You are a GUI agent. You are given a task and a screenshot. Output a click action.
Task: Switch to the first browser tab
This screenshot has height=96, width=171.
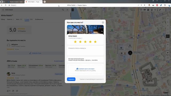click(16, 2)
